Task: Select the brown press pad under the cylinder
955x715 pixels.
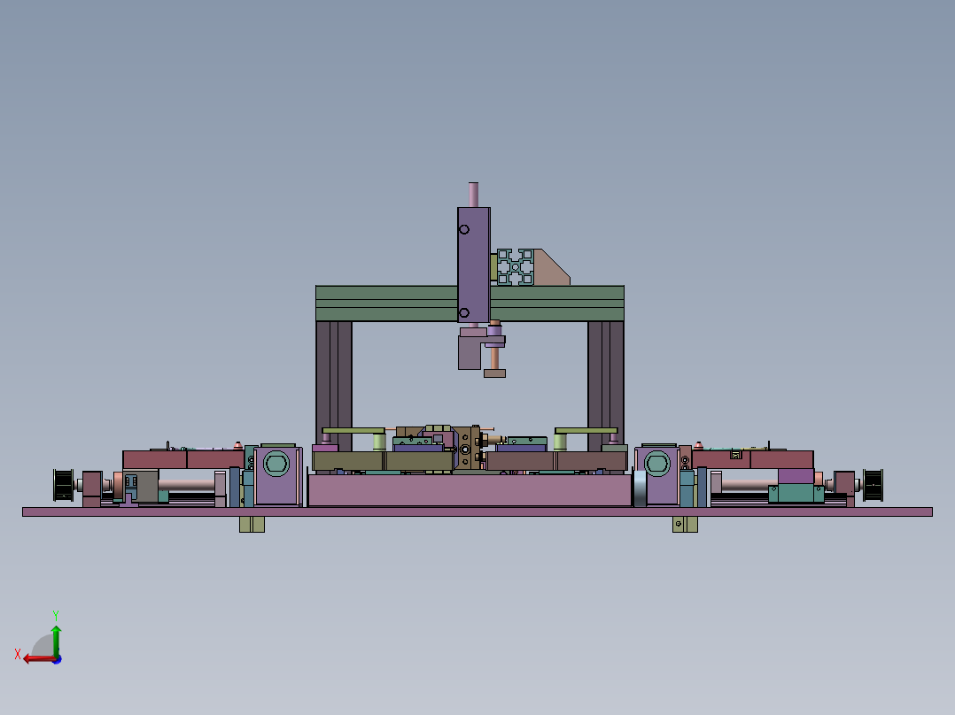Action: tap(494, 373)
